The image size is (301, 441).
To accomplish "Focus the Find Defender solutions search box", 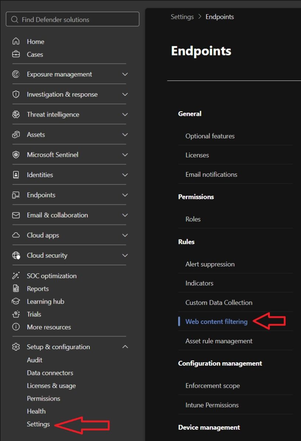I will (72, 19).
